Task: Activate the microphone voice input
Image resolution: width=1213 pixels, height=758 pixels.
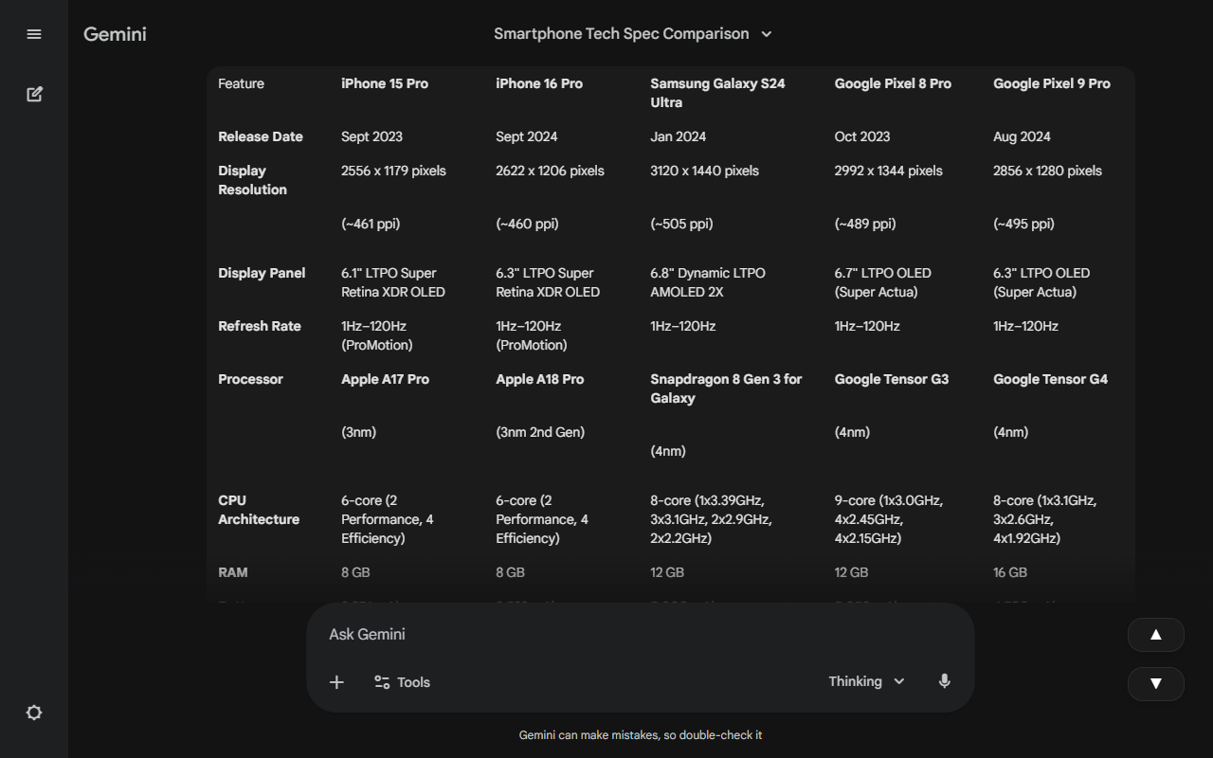Action: 944,681
